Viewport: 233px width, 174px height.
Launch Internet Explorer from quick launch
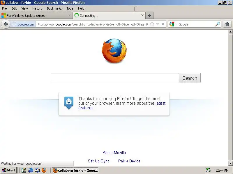point(31,170)
